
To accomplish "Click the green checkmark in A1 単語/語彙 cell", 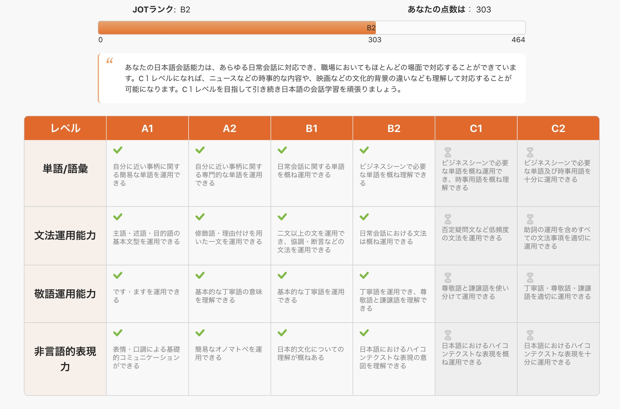I will 118,150.
